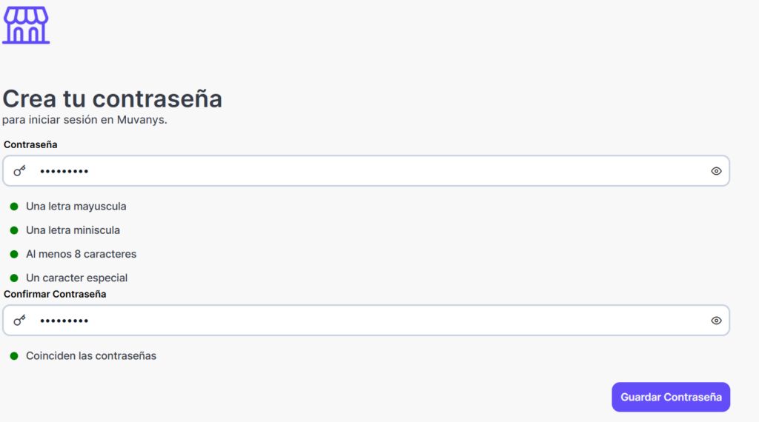The height and width of the screenshot is (422, 759).
Task: Click the "Contraseña" field label
Action: click(x=30, y=144)
